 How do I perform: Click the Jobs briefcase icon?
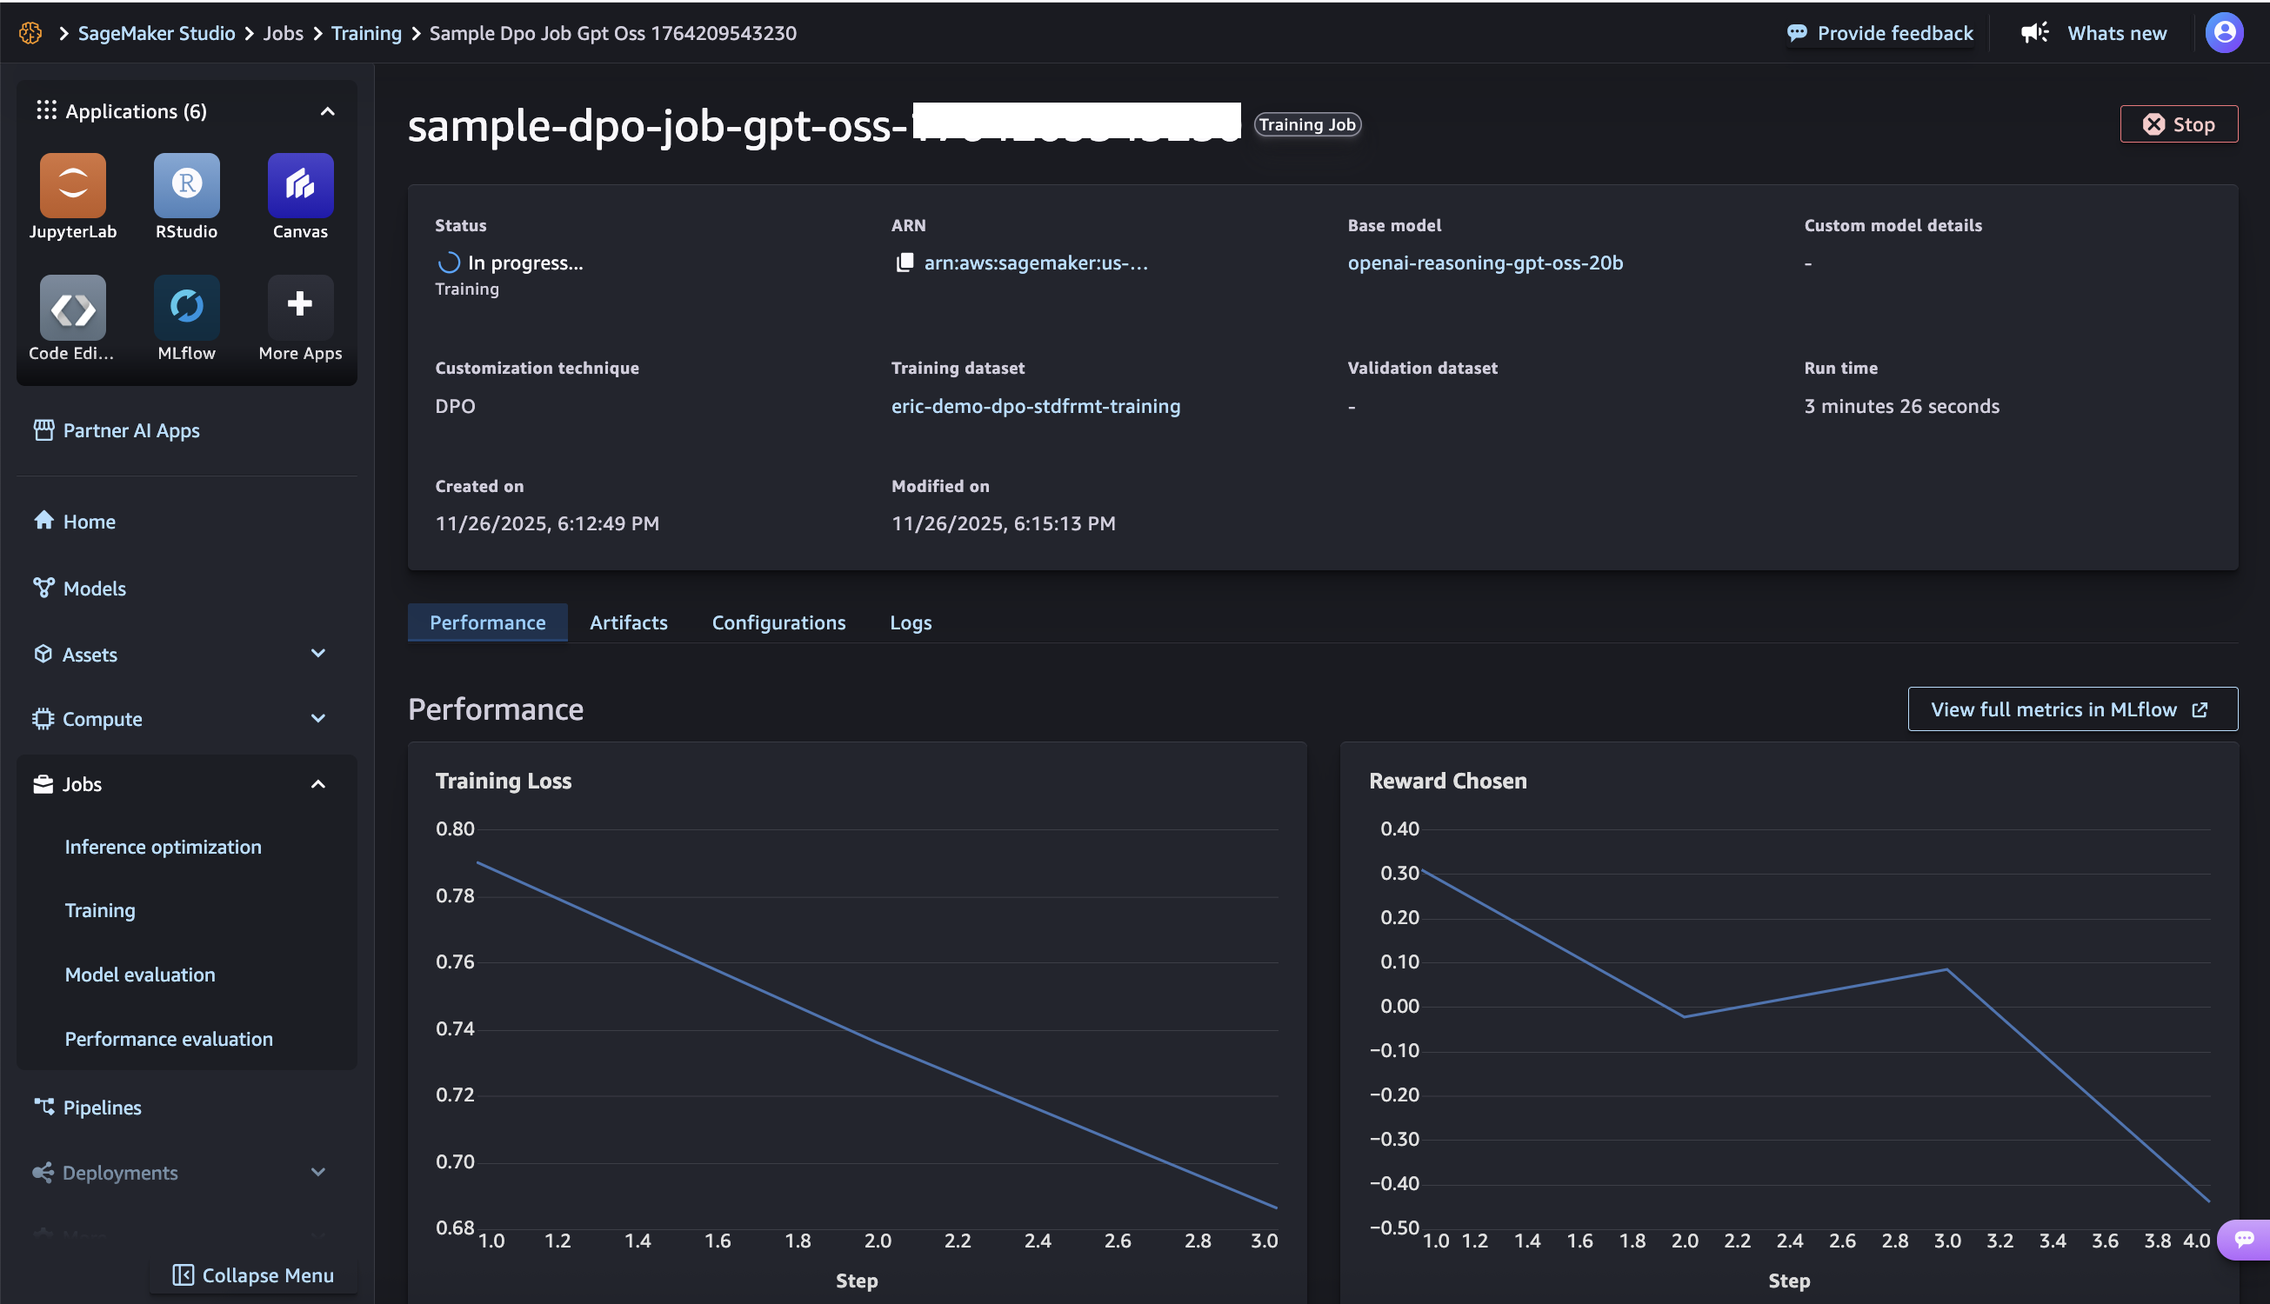tap(43, 783)
